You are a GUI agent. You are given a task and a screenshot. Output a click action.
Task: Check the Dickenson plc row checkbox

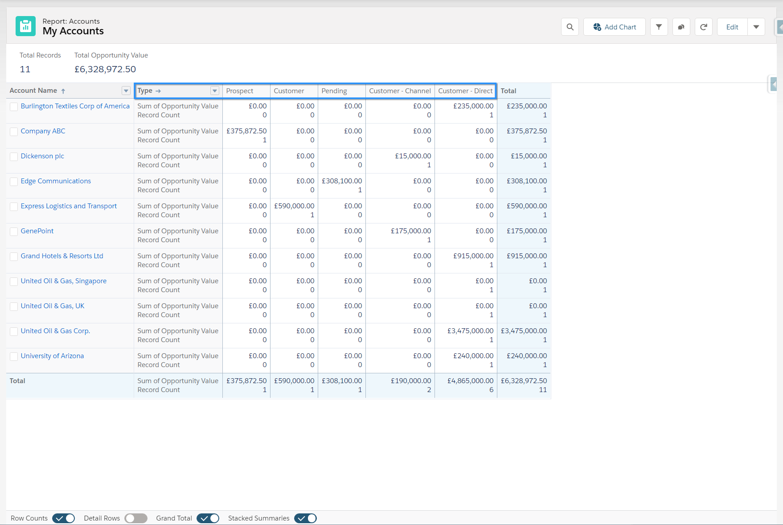tap(14, 157)
